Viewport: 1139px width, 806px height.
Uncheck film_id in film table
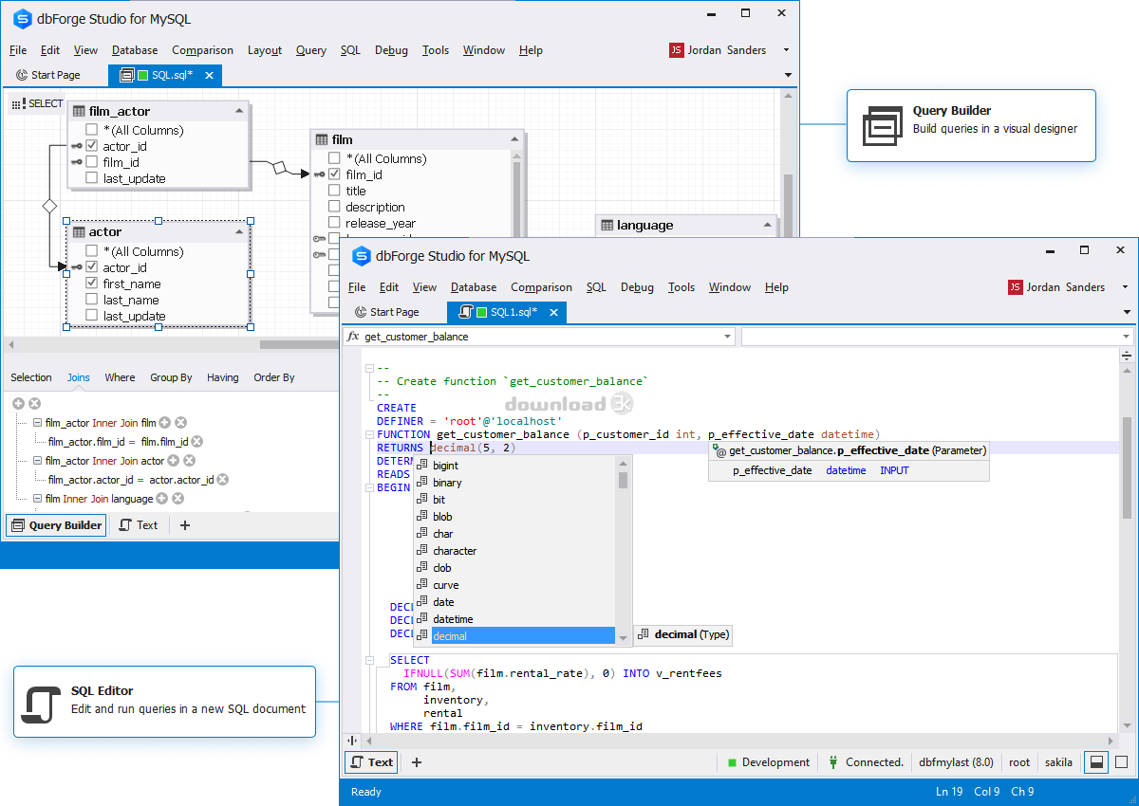[334, 174]
